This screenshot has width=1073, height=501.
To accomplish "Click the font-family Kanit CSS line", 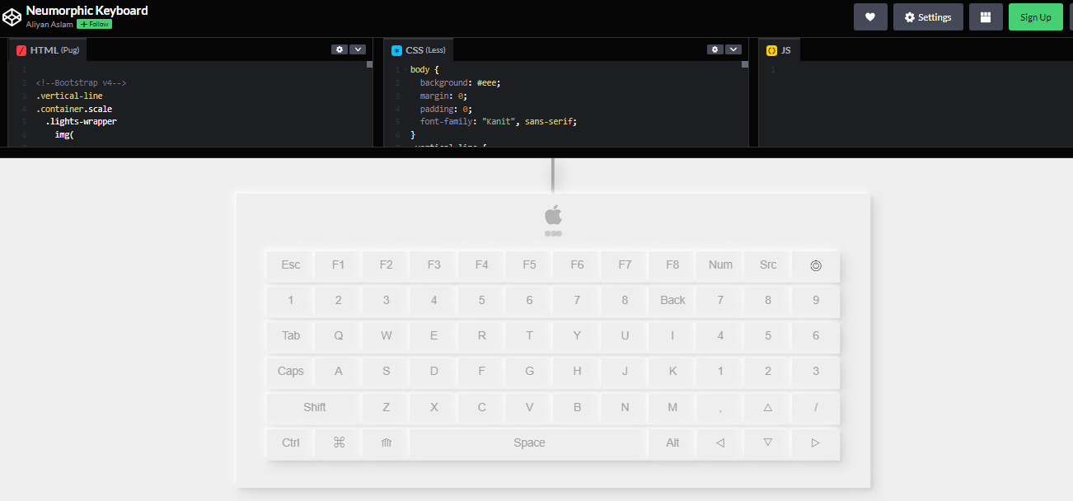I will (x=499, y=121).
